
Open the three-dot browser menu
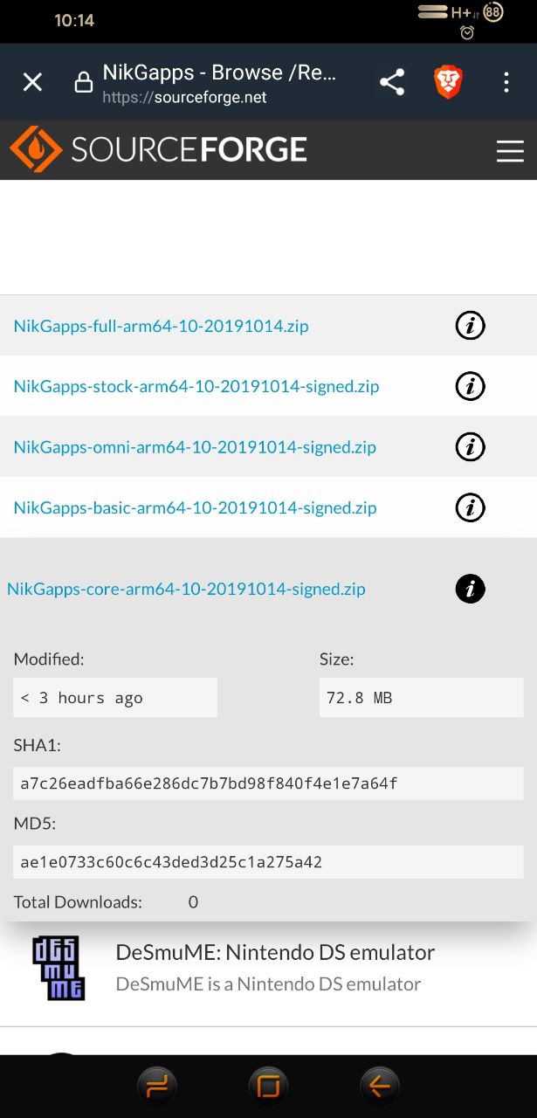[x=506, y=83]
